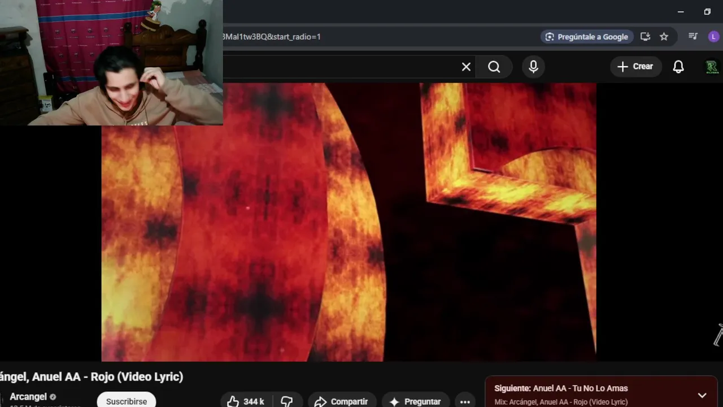723x407 pixels.
Task: Click the Suscribirse button
Action: [127, 400]
